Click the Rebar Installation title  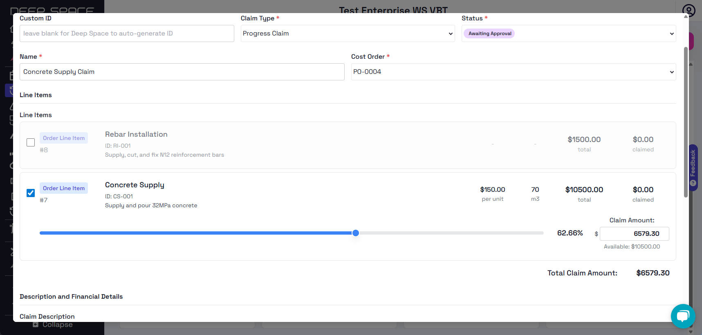pos(136,134)
